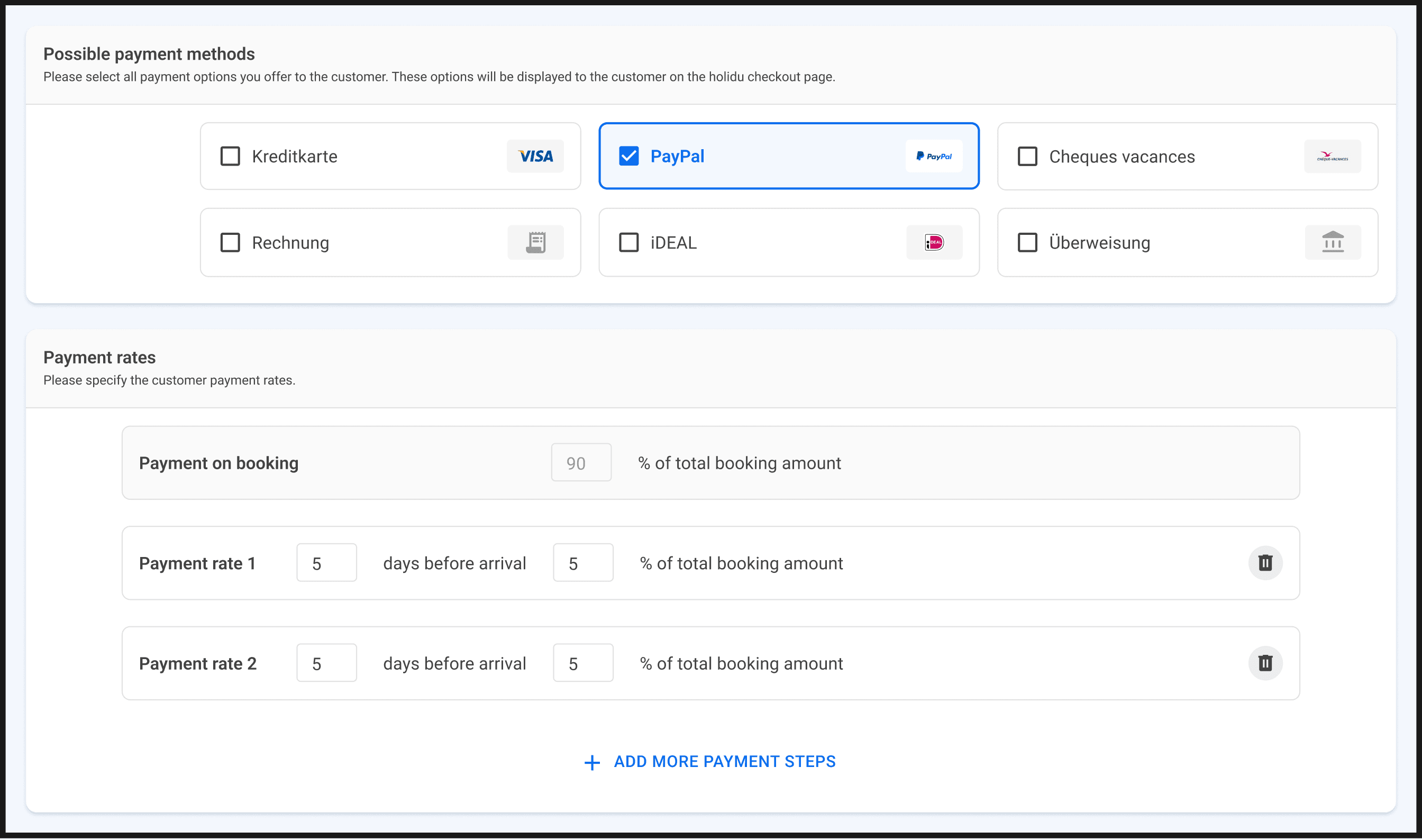Click the Cheques vacances logo icon
Screen dimensions: 1422x840
pos(1332,157)
